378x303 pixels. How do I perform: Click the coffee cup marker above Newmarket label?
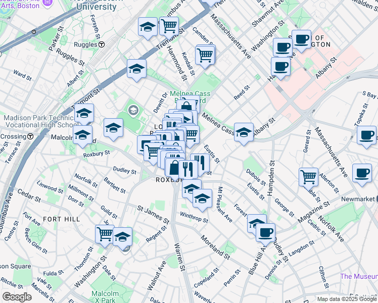click(x=362, y=175)
